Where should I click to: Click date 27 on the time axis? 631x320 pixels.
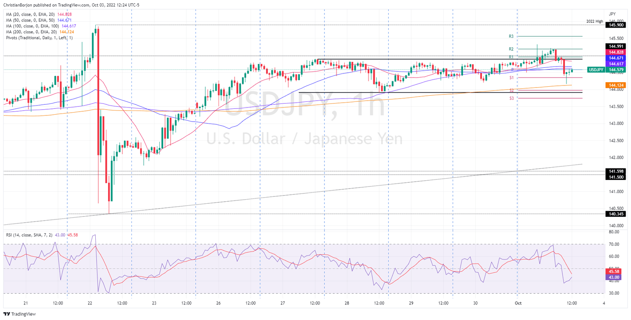283,303
